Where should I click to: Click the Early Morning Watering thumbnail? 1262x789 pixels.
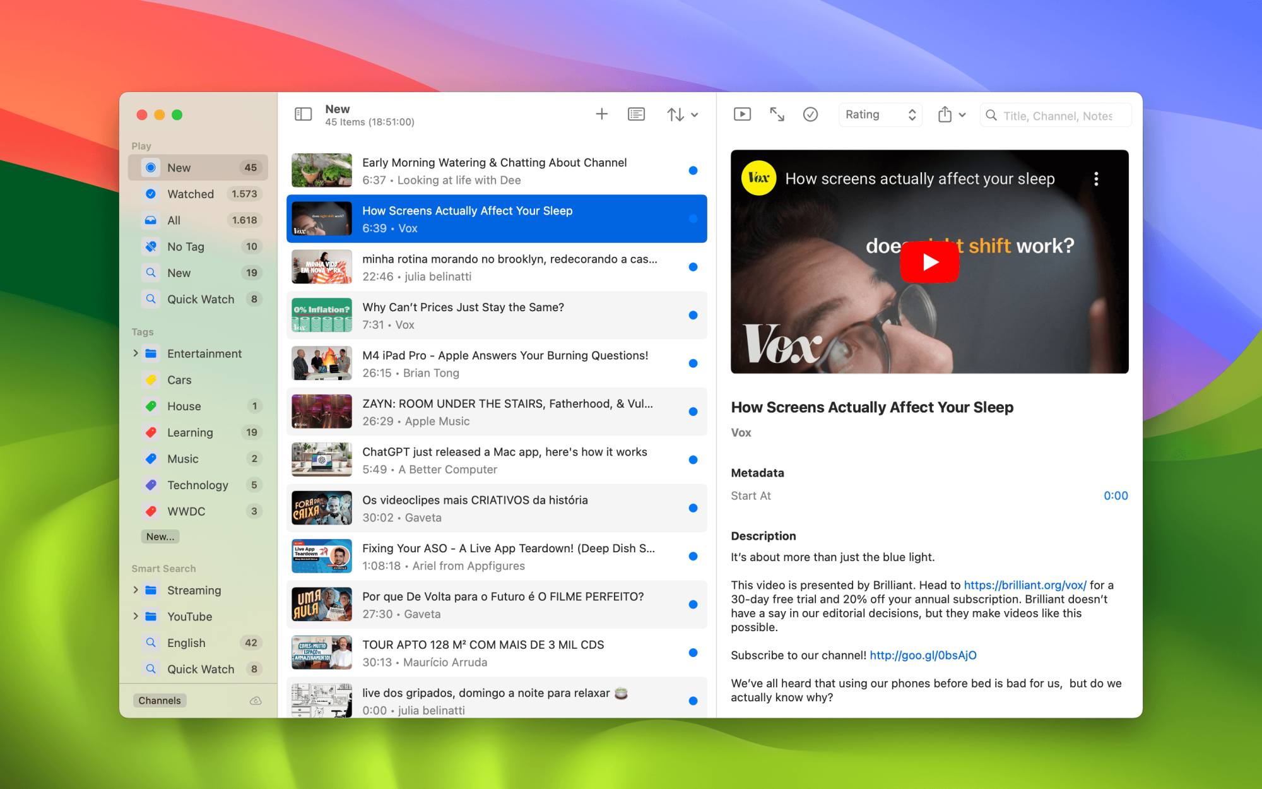(322, 170)
